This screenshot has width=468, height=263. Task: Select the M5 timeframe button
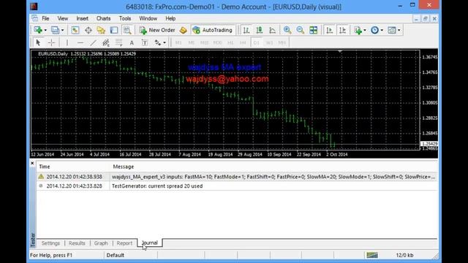(191, 42)
